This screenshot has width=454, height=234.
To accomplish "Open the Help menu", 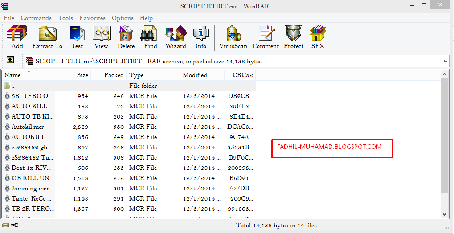I will point(146,18).
